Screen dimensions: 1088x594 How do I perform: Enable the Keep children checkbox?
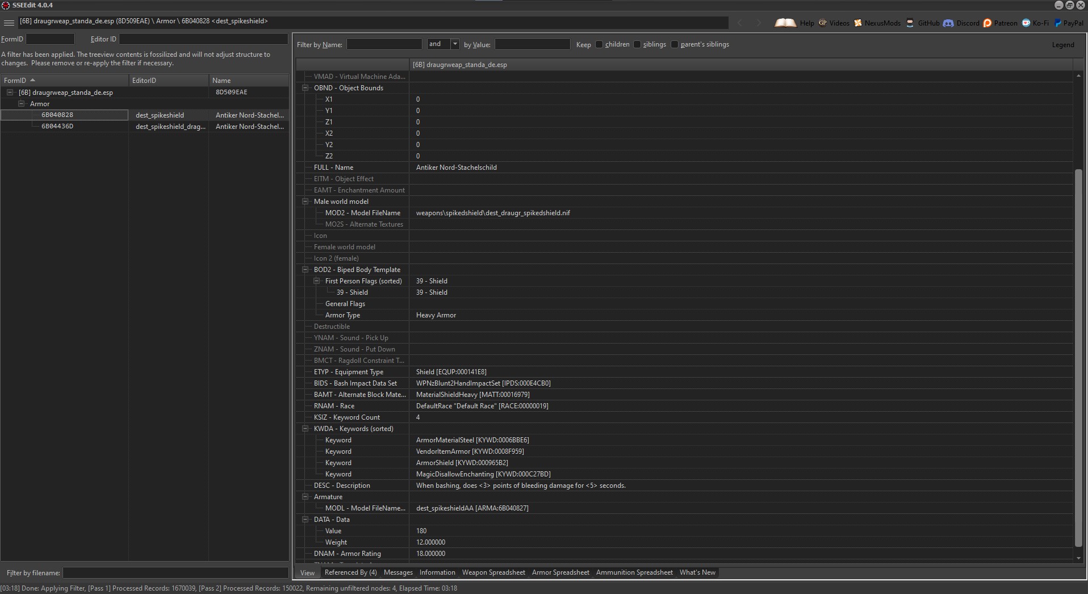pos(599,44)
